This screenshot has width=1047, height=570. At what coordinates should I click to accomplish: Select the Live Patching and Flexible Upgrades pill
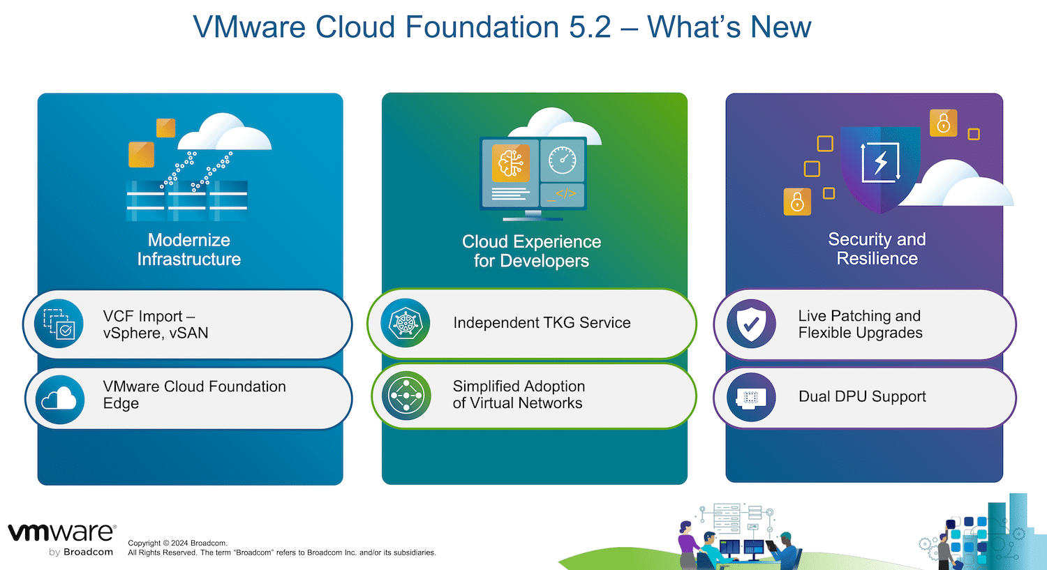coord(865,324)
